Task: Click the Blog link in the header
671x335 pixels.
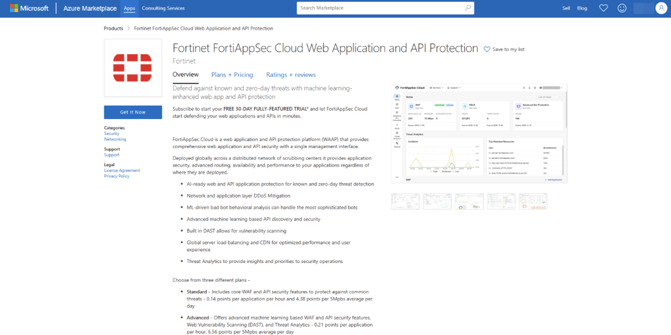Action: click(582, 8)
